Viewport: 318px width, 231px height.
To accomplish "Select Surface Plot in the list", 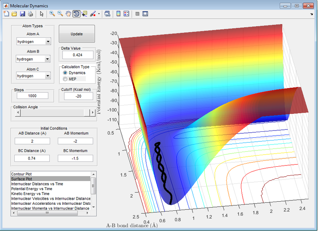I will [x=50, y=179].
